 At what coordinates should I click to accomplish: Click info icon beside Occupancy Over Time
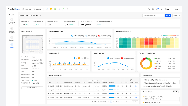64,31
